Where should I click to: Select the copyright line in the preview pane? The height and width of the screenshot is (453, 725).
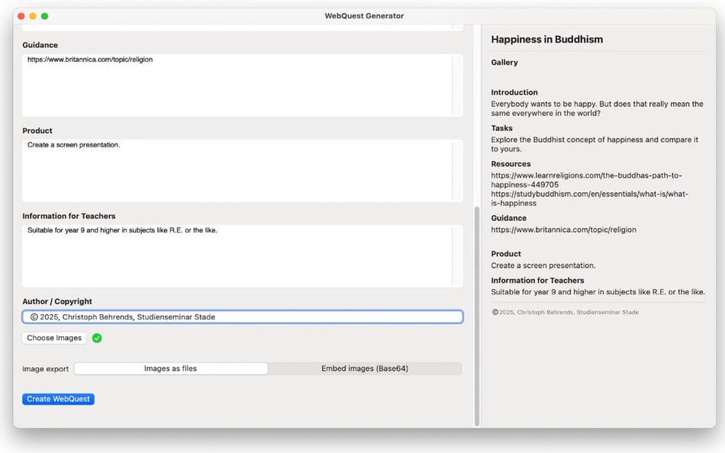[x=565, y=311]
